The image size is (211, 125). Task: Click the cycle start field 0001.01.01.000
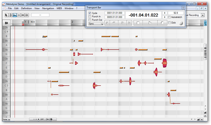click(115, 13)
